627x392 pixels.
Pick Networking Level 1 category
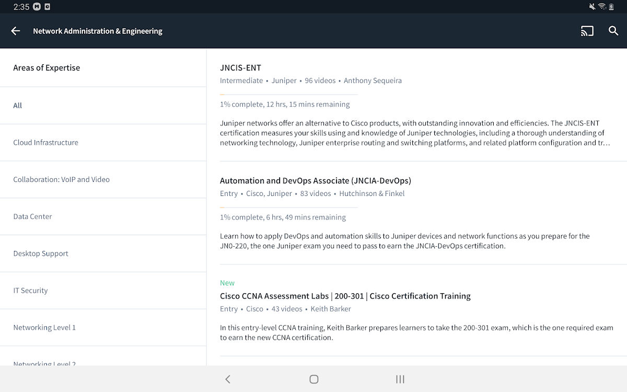click(44, 328)
